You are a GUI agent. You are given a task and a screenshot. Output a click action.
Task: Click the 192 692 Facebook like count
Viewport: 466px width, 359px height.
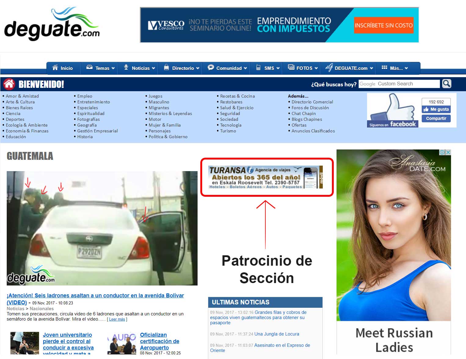(x=436, y=102)
